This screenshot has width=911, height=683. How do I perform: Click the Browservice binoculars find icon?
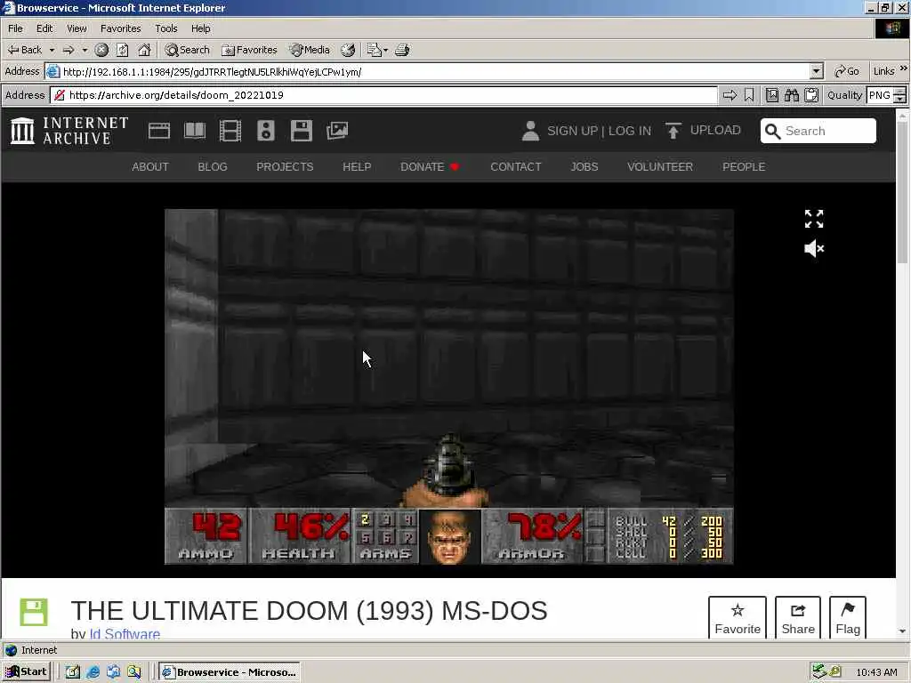(x=791, y=95)
